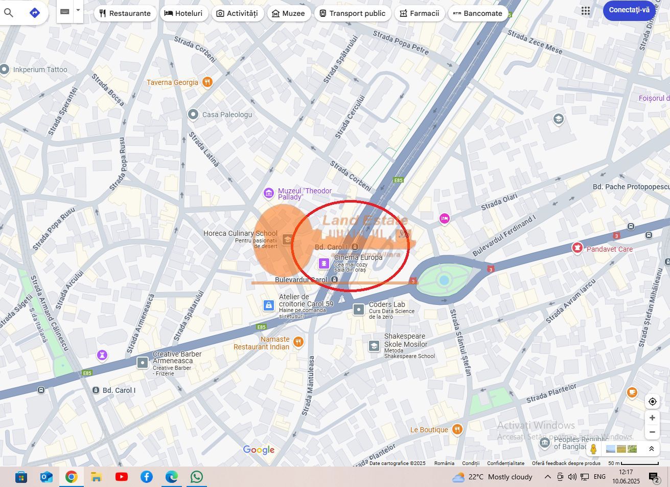Image resolution: width=670 pixels, height=487 pixels.
Task: Click the Conectați-vă sign-in button
Action: 629,10
